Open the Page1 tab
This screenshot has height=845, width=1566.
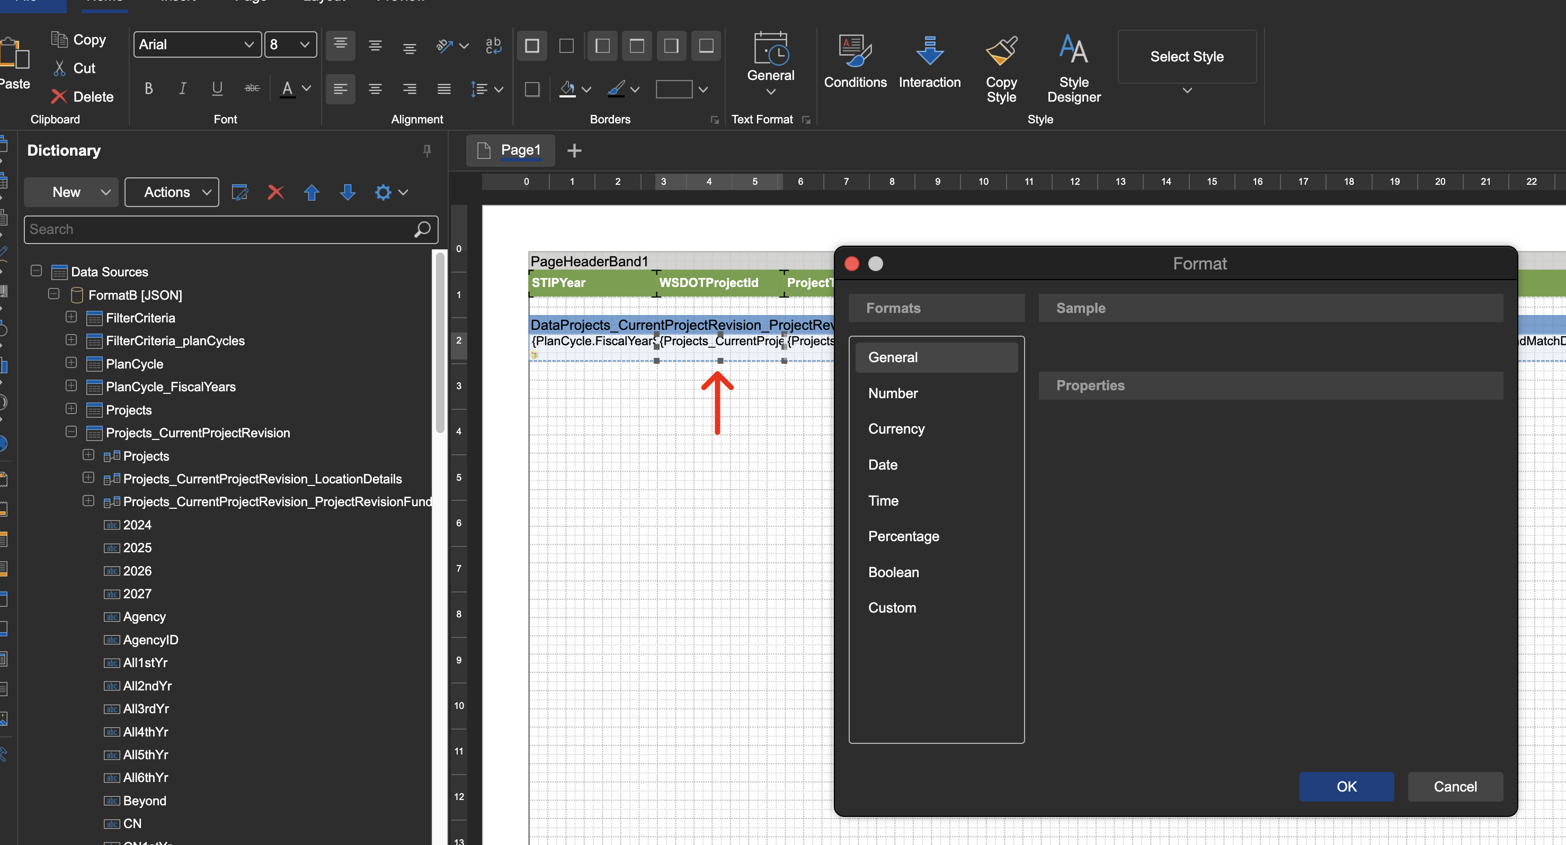[510, 150]
